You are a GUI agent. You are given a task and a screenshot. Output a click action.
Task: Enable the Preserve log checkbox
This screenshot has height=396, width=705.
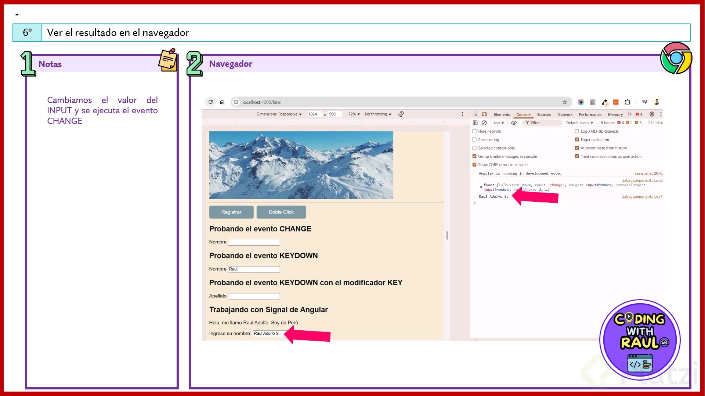(x=474, y=140)
